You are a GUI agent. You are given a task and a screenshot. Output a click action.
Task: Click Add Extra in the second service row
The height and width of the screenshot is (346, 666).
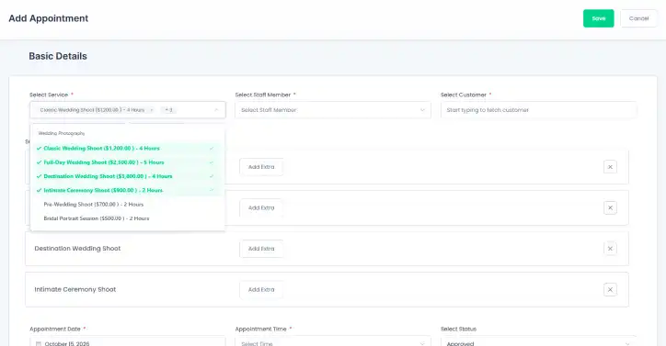point(261,207)
